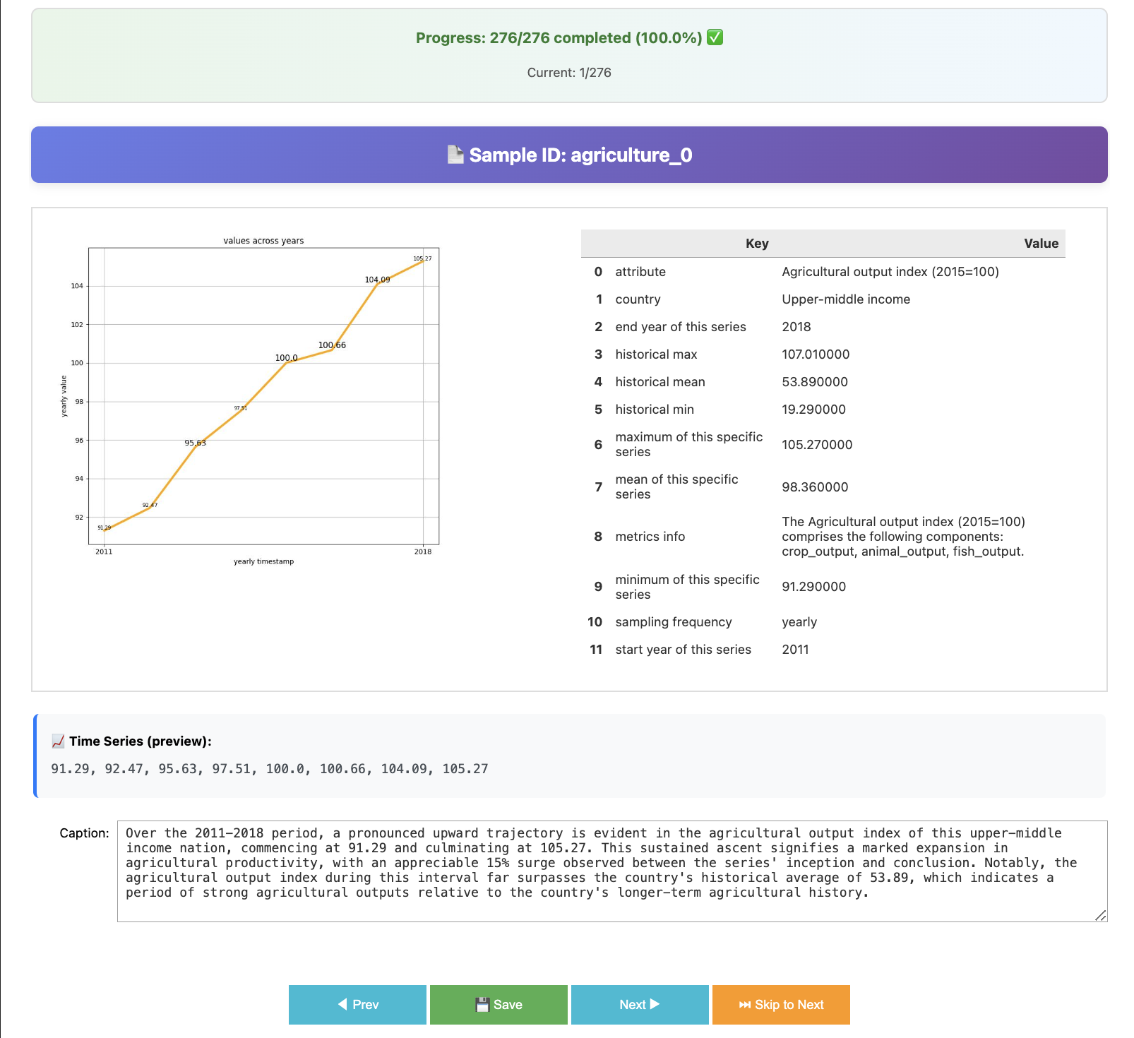
Task: Select the historical max table row
Action: (x=823, y=354)
